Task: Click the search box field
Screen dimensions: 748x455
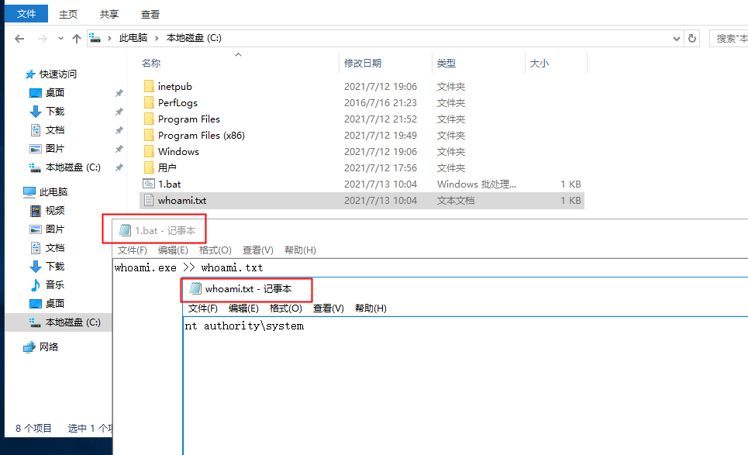Action: (729, 38)
